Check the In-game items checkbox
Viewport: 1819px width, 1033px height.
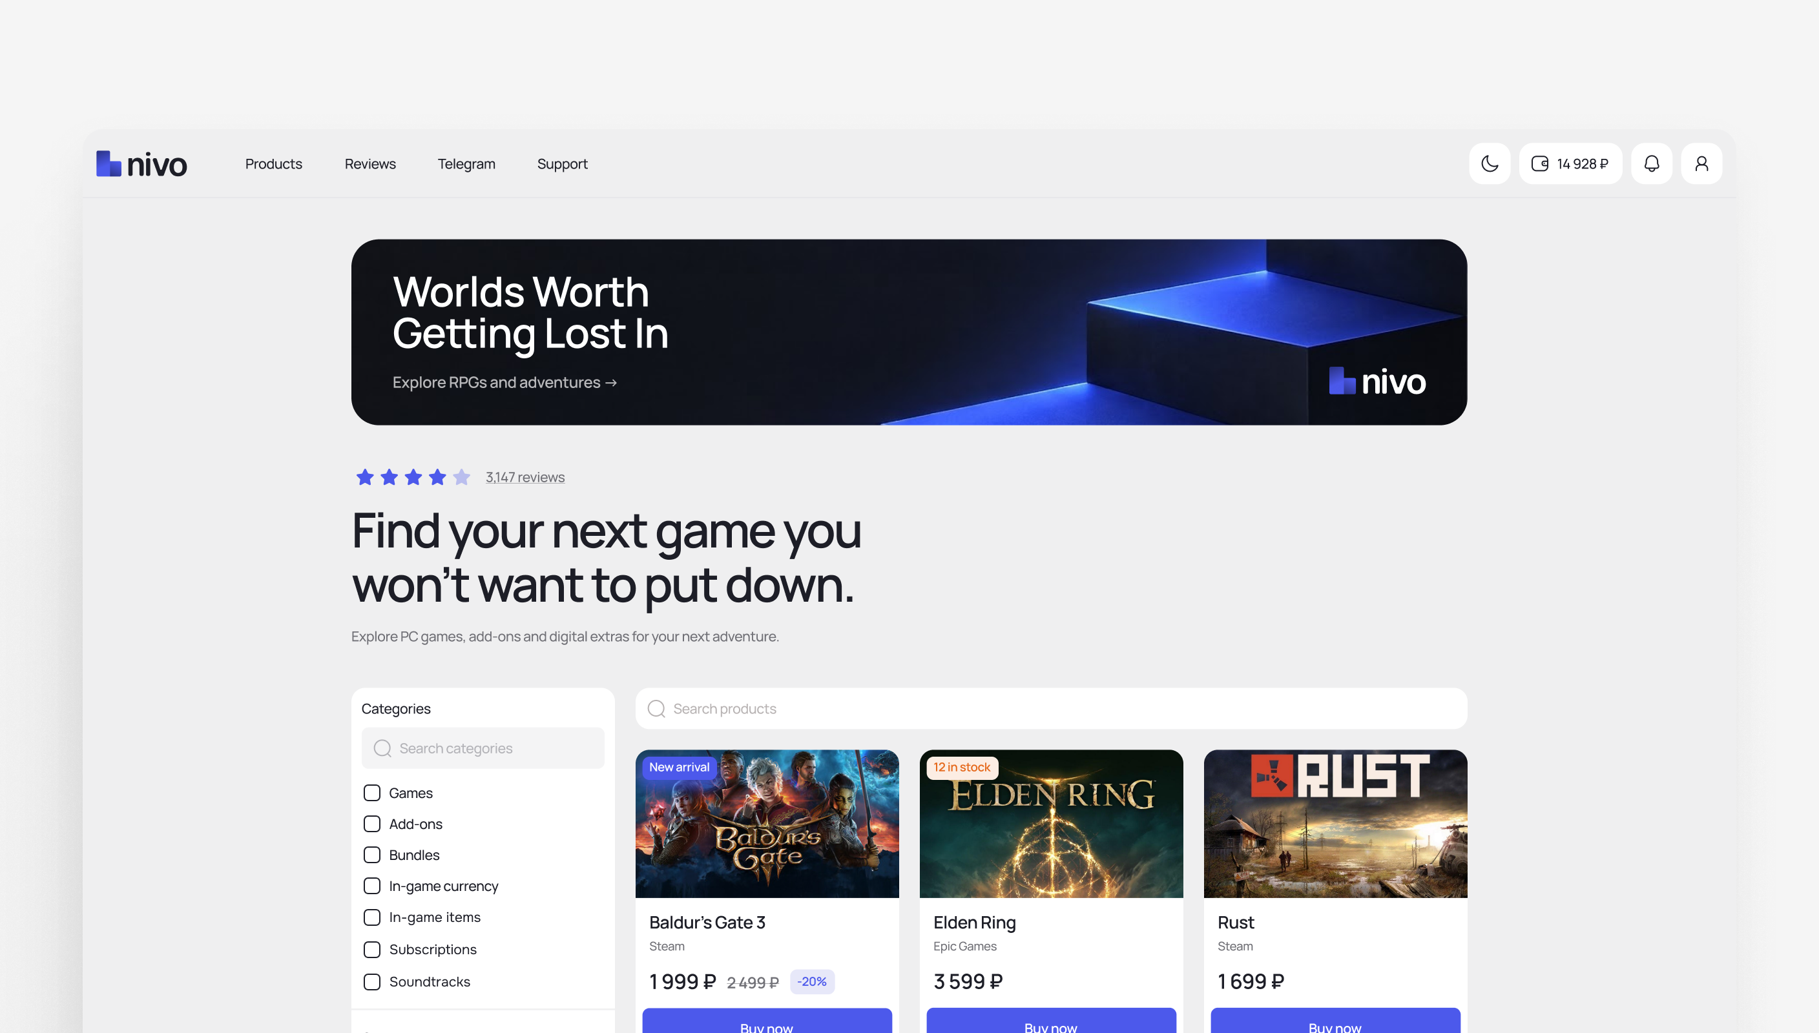point(372,917)
